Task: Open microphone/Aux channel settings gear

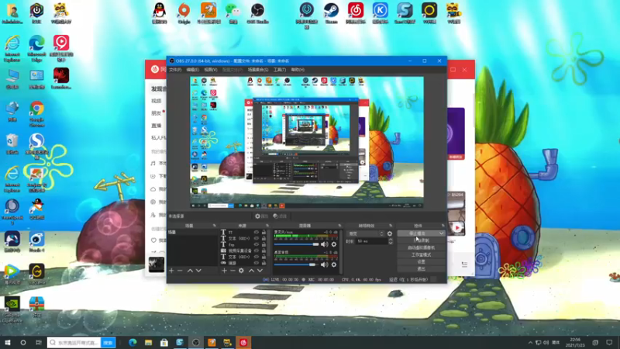Action: click(x=334, y=244)
